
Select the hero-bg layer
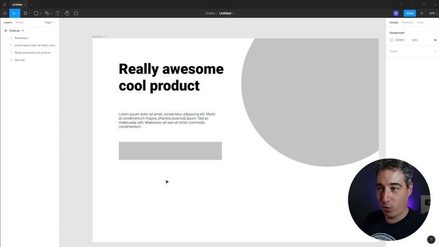tap(20, 60)
